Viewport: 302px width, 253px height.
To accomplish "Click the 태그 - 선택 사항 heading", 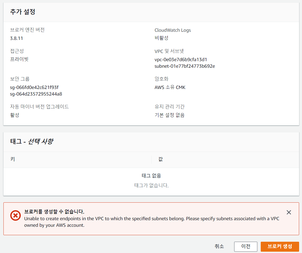I will click(32, 141).
